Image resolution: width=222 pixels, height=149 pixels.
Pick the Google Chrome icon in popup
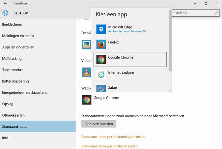(x=101, y=59)
